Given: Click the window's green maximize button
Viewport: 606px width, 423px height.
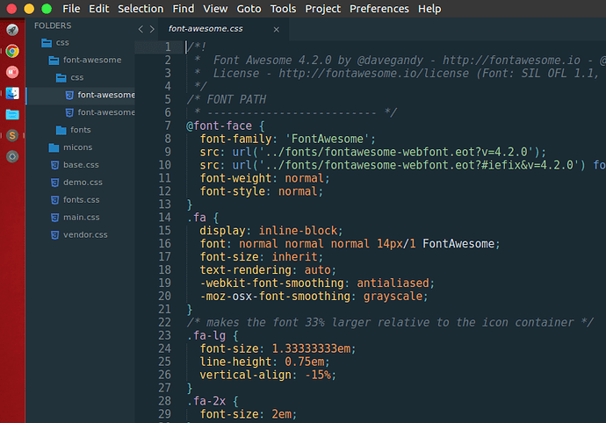Looking at the screenshot, I should [47, 9].
